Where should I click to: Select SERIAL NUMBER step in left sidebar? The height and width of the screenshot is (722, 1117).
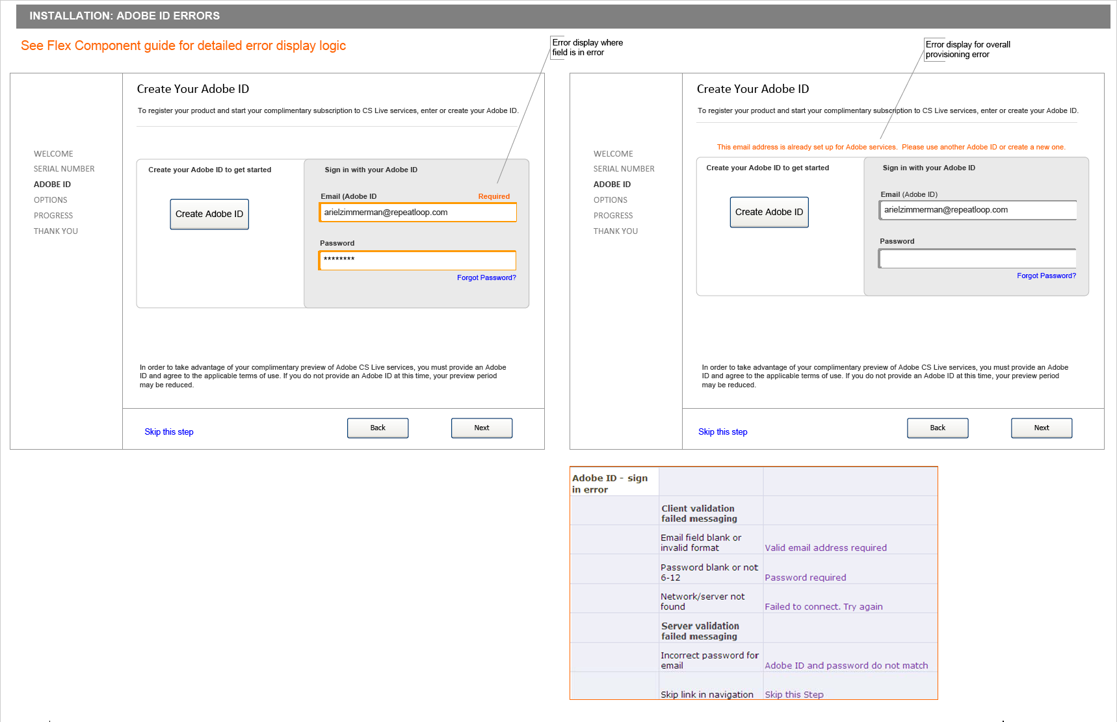click(64, 169)
